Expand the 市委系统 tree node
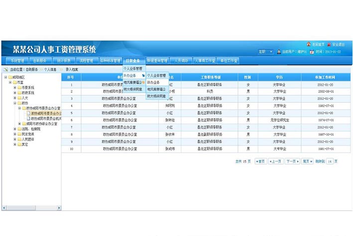The width and height of the screenshot is (353, 236). (15, 87)
